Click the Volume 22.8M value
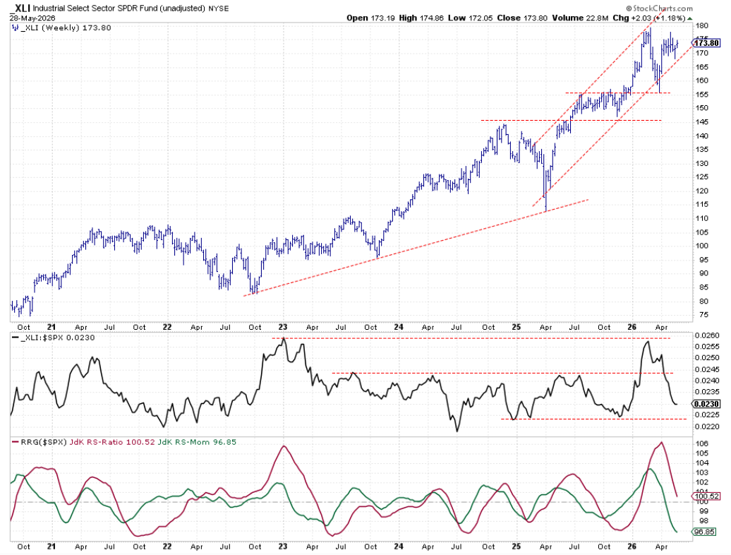This screenshot has width=731, height=555. pos(581,18)
